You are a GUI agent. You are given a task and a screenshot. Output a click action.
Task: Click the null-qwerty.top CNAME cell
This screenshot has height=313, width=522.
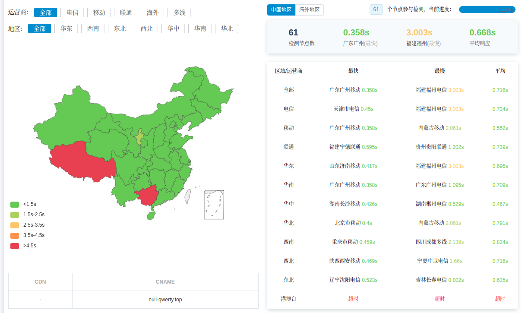[165, 299]
